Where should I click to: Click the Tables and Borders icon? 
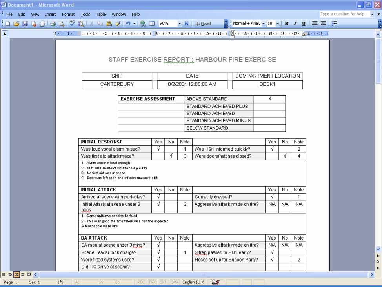tap(152, 24)
